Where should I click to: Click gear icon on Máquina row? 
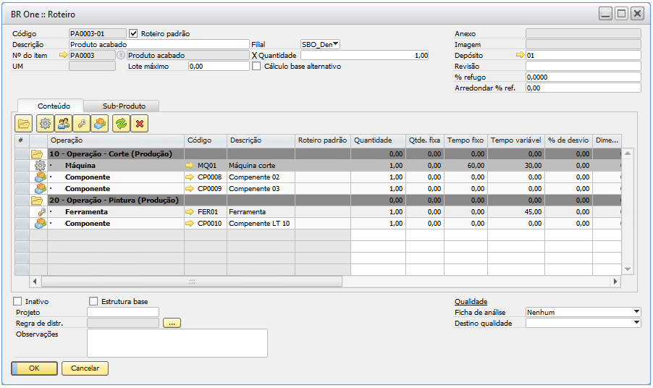pyautogui.click(x=40, y=165)
